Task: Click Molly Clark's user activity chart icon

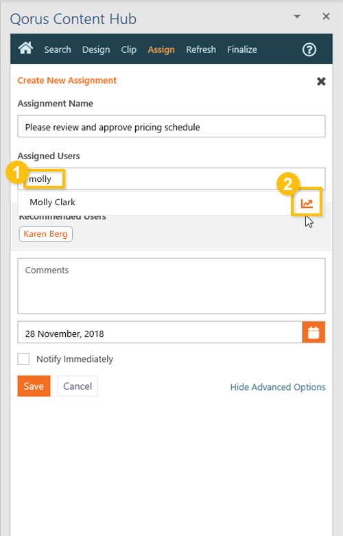Action: pos(307,203)
